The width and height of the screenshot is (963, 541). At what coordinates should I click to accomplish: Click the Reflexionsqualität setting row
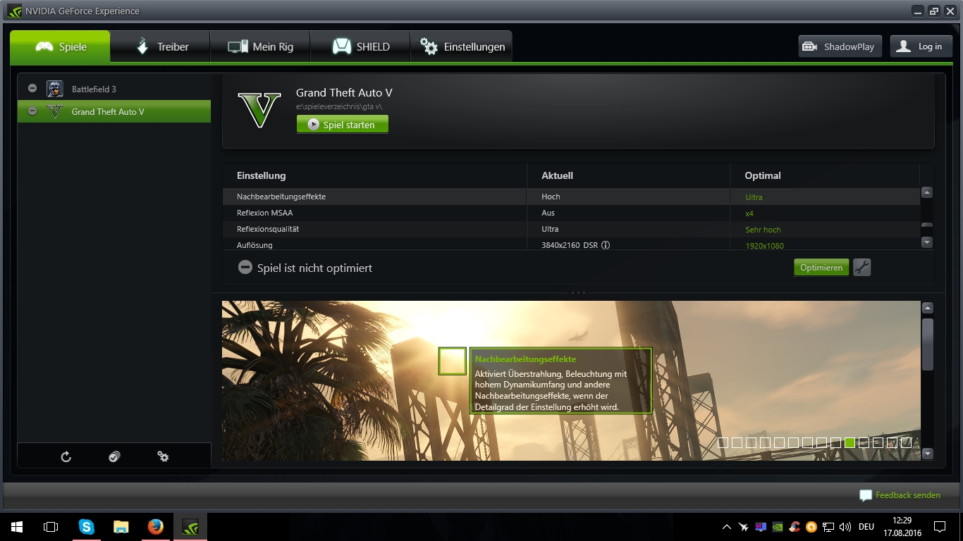coord(571,229)
